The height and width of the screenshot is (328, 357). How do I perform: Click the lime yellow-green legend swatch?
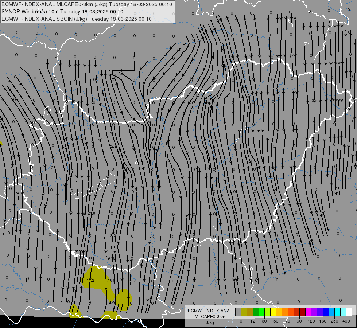pyautogui.click(x=268, y=312)
